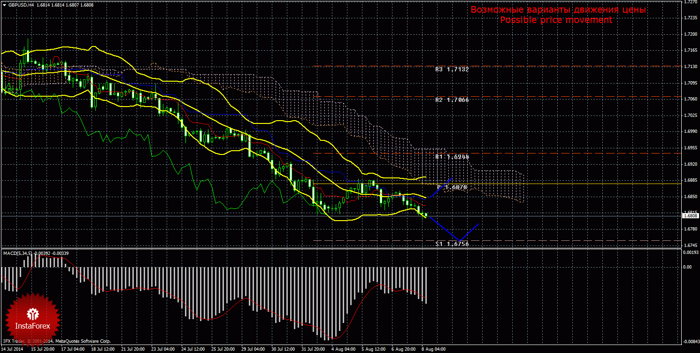This screenshot has width=700, height=353.
Task: Click the 1.7025 price scale value
Action: tap(691, 115)
